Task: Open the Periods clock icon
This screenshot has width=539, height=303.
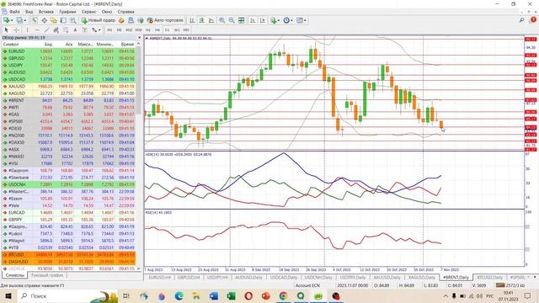Action: pyautogui.click(x=286, y=20)
